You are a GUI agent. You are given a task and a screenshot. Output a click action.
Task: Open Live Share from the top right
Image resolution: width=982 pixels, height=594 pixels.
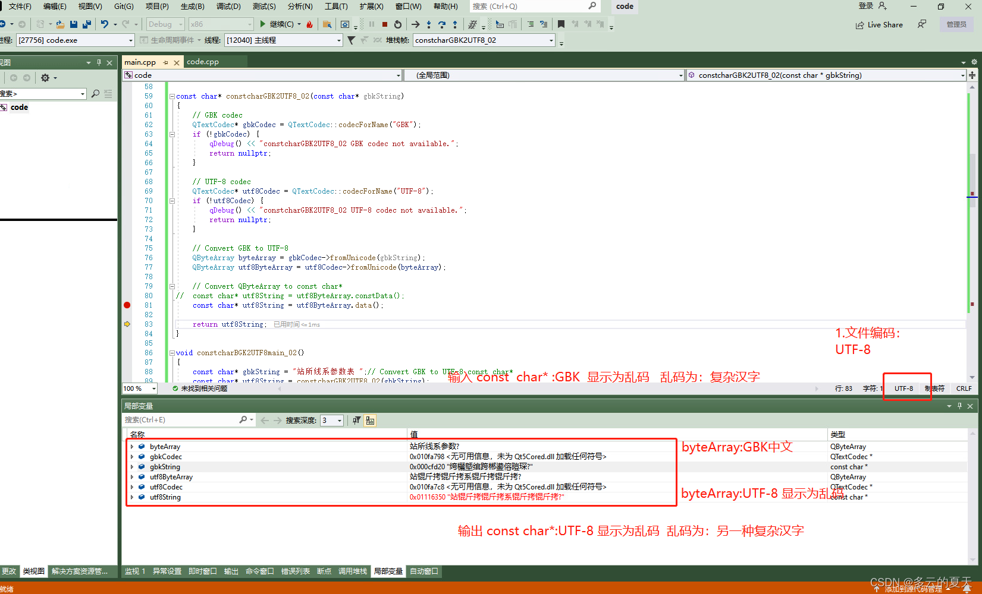point(879,24)
